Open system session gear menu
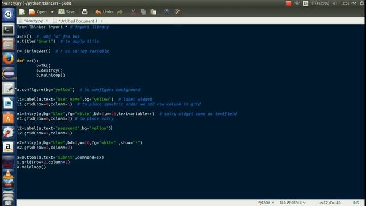This screenshot has height=206, width=366. click(x=362, y=3)
